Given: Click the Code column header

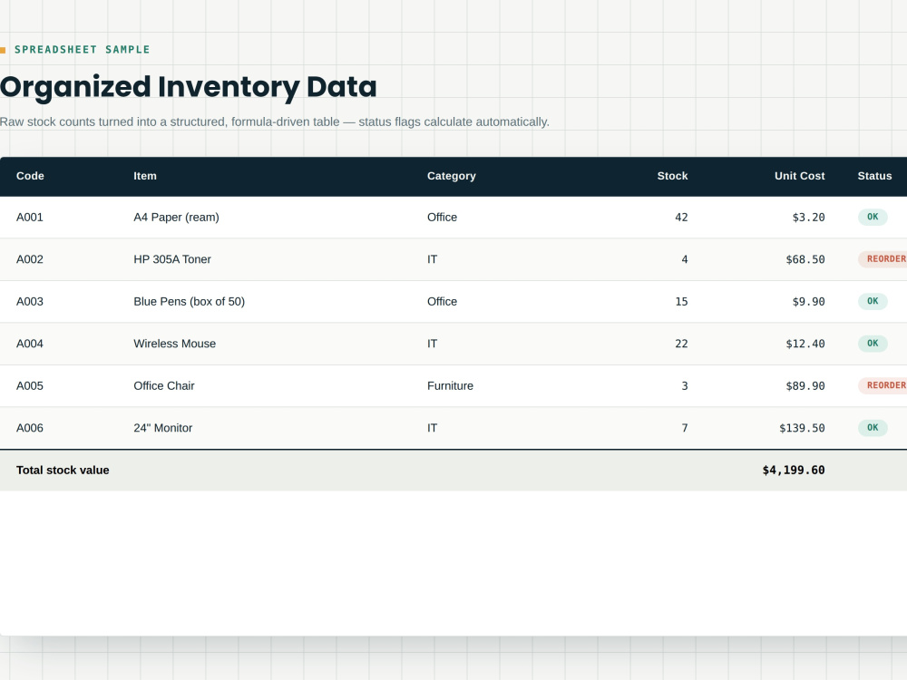Looking at the screenshot, I should tap(30, 176).
